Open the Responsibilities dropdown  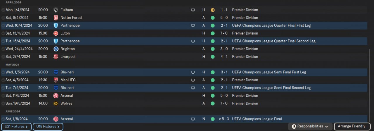[310, 126]
